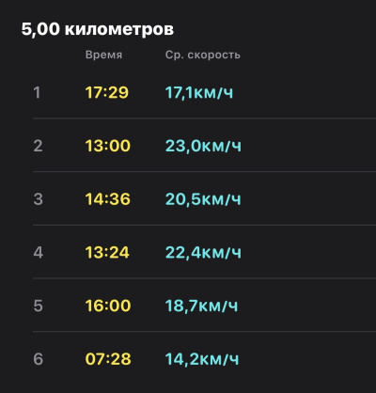The width and height of the screenshot is (376, 393).
Task: Click the speed 14,2км/ч
Action: click(x=202, y=359)
